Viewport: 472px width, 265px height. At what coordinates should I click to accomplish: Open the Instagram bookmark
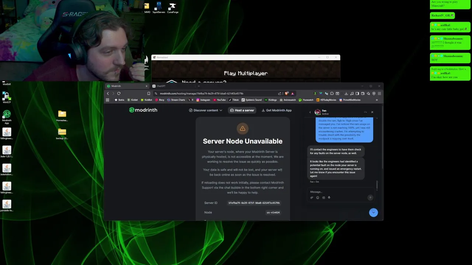(203, 100)
